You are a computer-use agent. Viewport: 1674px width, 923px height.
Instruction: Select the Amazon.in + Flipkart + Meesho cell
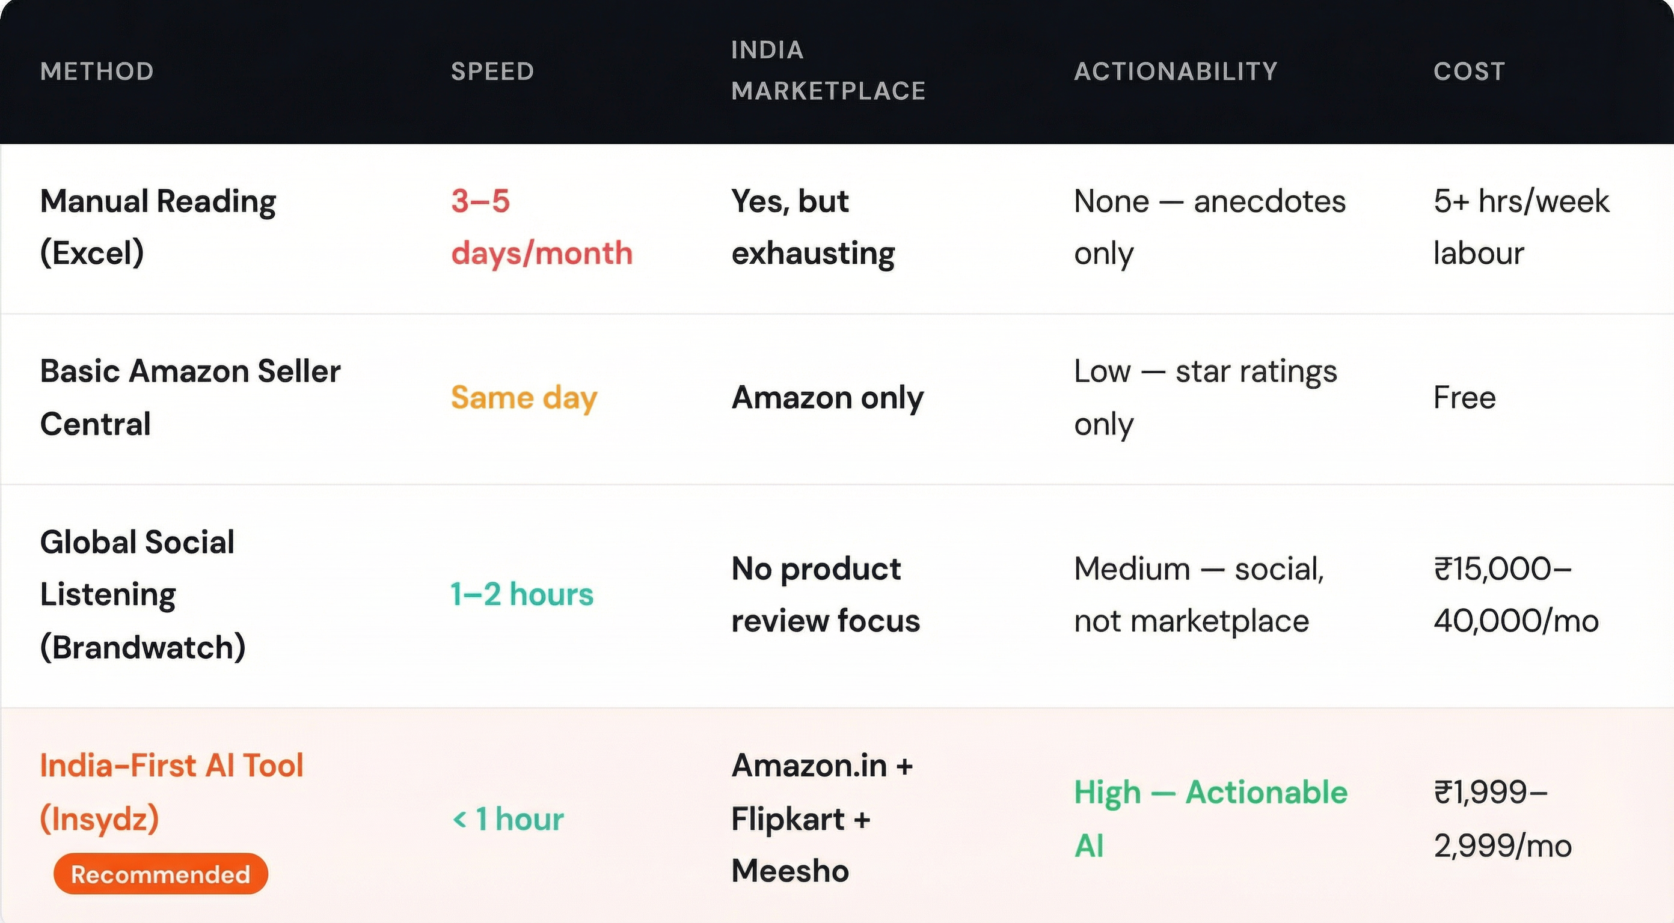[822, 818]
